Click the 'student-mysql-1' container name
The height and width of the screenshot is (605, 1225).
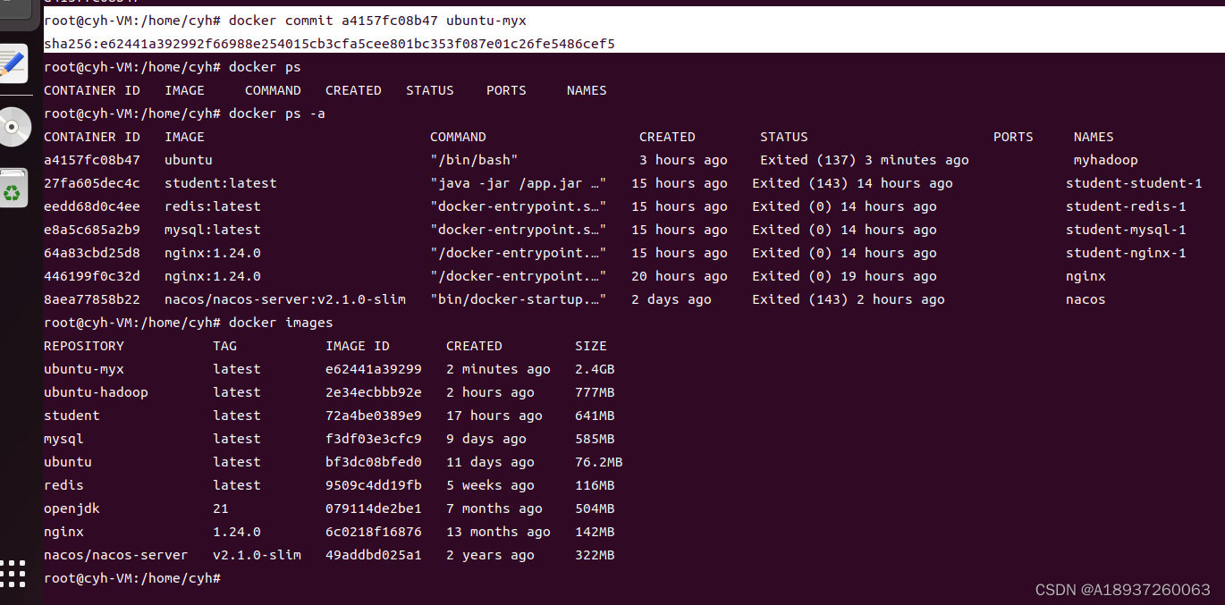tap(1126, 230)
